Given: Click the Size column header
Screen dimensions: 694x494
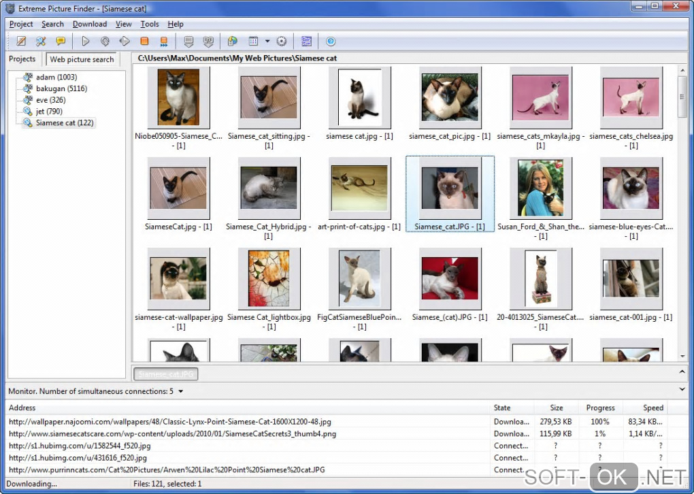Looking at the screenshot, I should click(556, 408).
